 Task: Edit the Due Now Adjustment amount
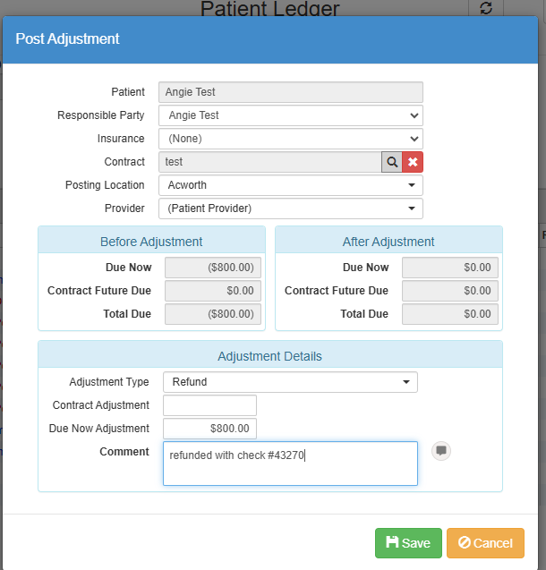click(209, 429)
